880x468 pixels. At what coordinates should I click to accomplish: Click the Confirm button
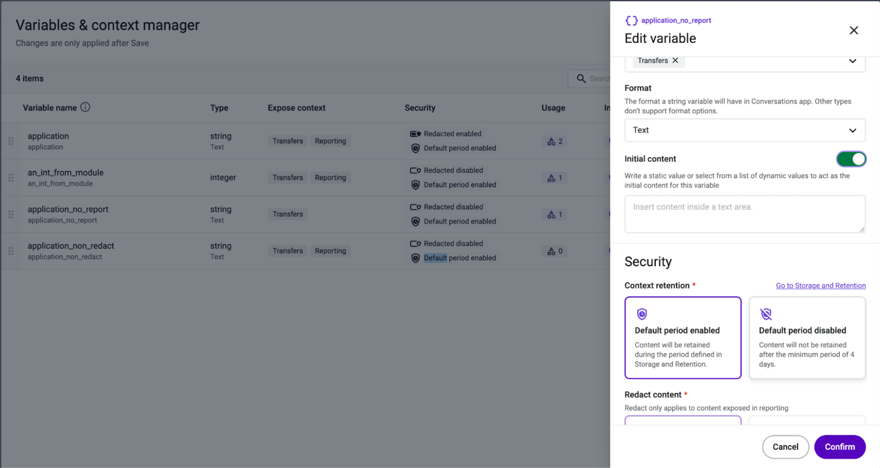[840, 447]
